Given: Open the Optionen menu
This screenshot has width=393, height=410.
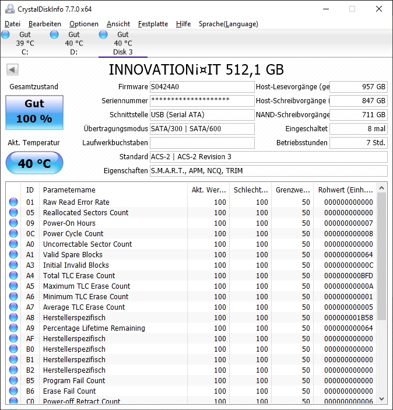Looking at the screenshot, I should pos(83,24).
